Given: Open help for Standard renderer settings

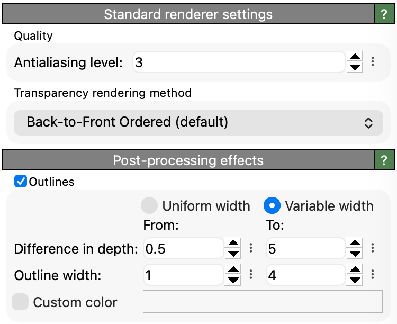Looking at the screenshot, I should point(384,14).
